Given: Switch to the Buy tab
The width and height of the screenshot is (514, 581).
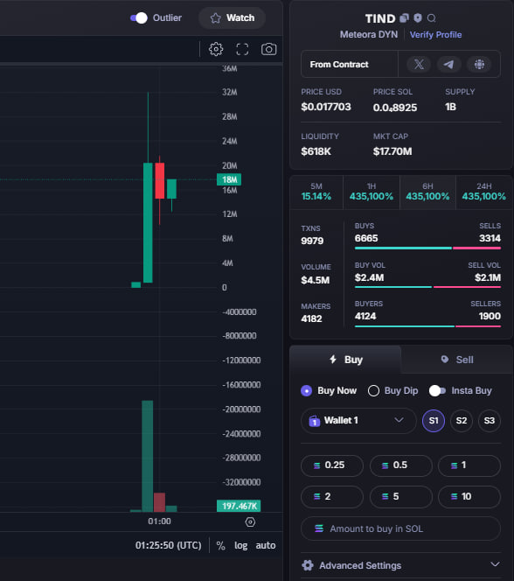Looking at the screenshot, I should click(345, 360).
